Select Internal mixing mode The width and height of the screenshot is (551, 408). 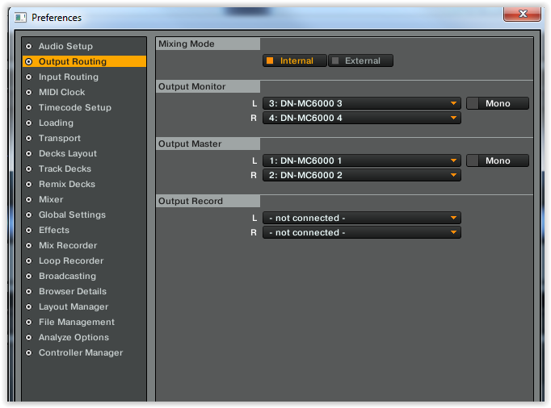pyautogui.click(x=295, y=61)
